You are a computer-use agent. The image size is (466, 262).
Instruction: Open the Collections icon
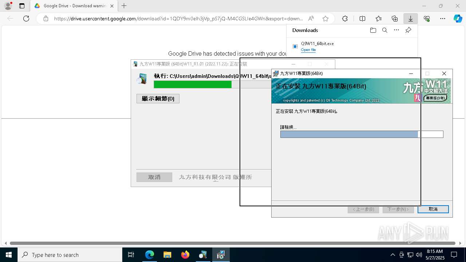pos(395,19)
